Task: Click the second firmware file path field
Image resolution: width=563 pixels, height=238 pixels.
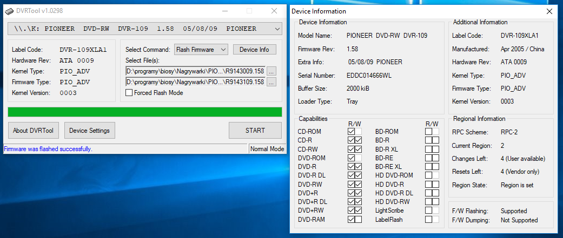Action: (195, 82)
